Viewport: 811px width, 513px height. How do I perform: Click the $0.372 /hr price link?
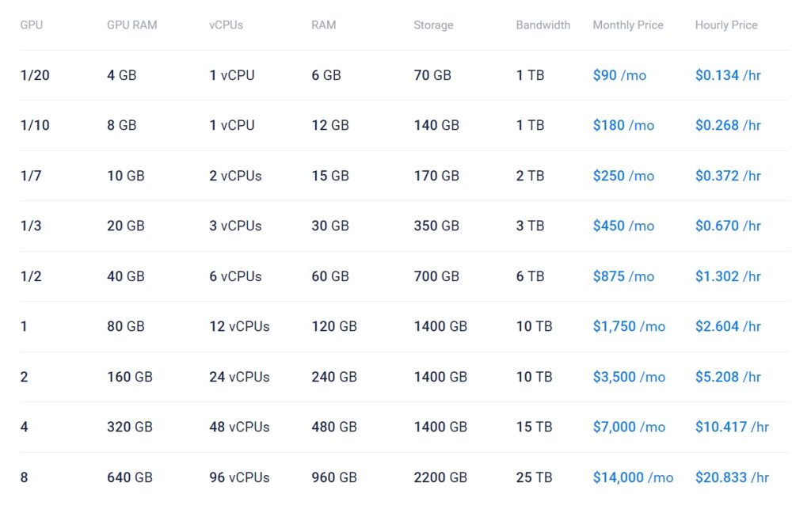[x=728, y=176]
